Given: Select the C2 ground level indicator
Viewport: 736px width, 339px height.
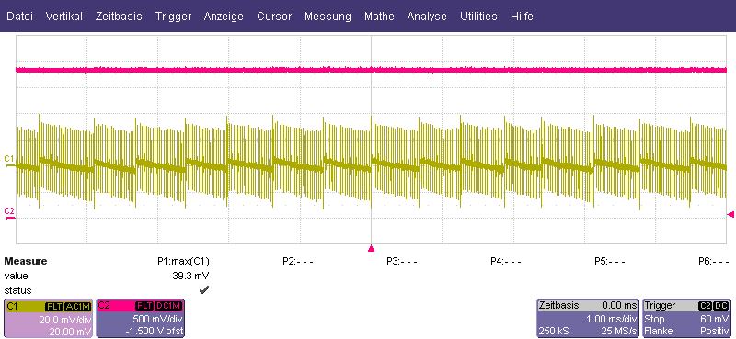Looking at the screenshot, I should coord(9,213).
